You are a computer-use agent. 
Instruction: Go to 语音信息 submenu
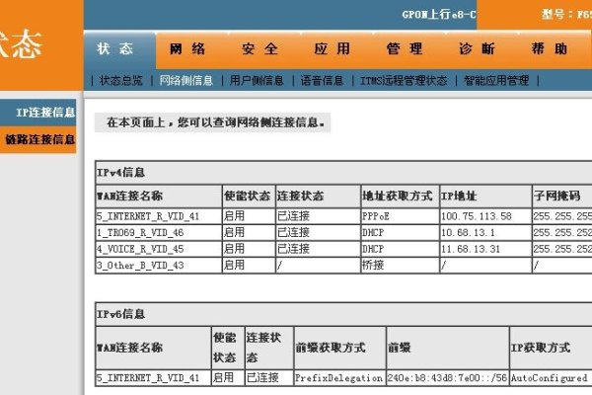pyautogui.click(x=322, y=81)
